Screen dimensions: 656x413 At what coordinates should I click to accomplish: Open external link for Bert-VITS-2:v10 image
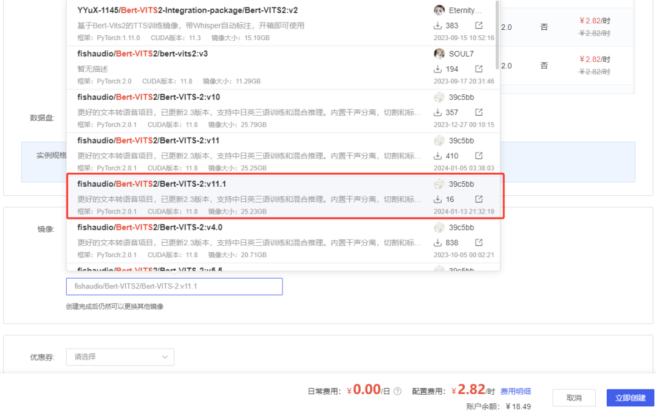click(x=479, y=113)
